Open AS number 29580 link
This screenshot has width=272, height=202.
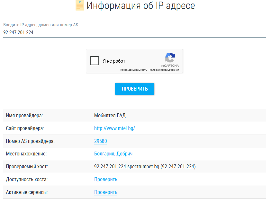pos(100,141)
